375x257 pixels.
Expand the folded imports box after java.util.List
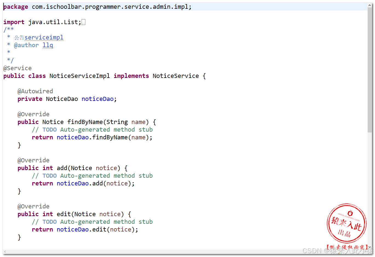click(83, 22)
